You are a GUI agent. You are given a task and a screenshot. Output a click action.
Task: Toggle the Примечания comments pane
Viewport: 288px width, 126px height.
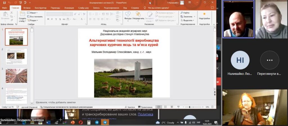[145, 107]
